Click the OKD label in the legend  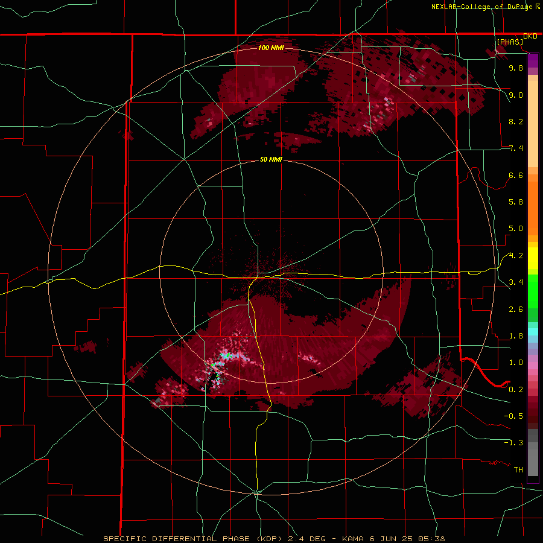click(x=530, y=36)
